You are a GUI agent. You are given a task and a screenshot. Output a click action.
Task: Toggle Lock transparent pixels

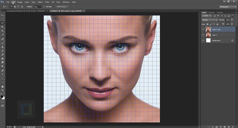(x=207, y=24)
